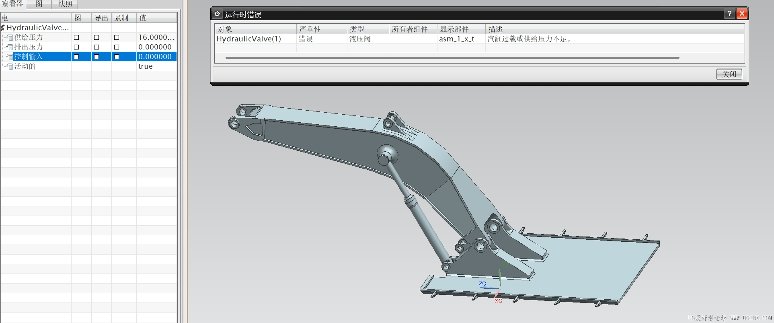This screenshot has width=774, height=323.
Task: Click the 供给压力 row icon
Action: (x=10, y=37)
